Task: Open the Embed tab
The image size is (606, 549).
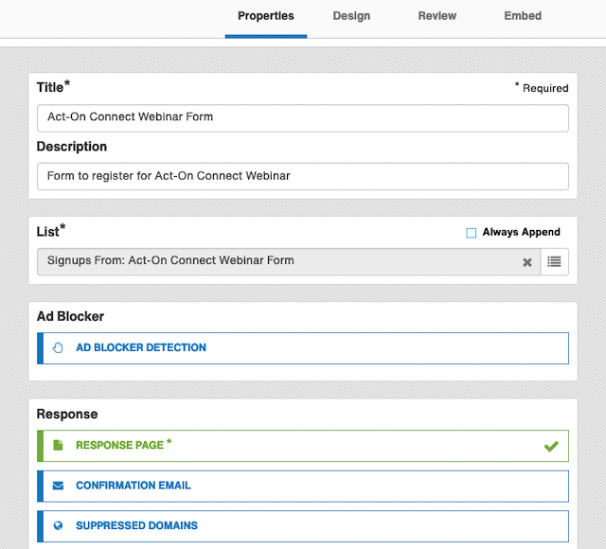Action: [x=523, y=16]
